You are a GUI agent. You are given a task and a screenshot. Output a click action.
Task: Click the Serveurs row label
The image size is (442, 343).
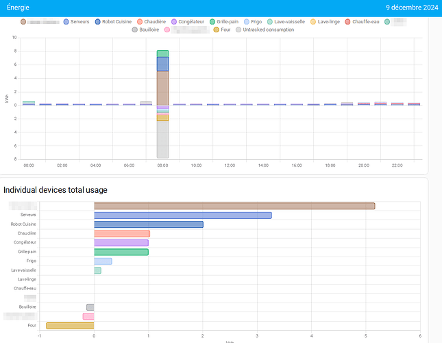pyautogui.click(x=28, y=215)
